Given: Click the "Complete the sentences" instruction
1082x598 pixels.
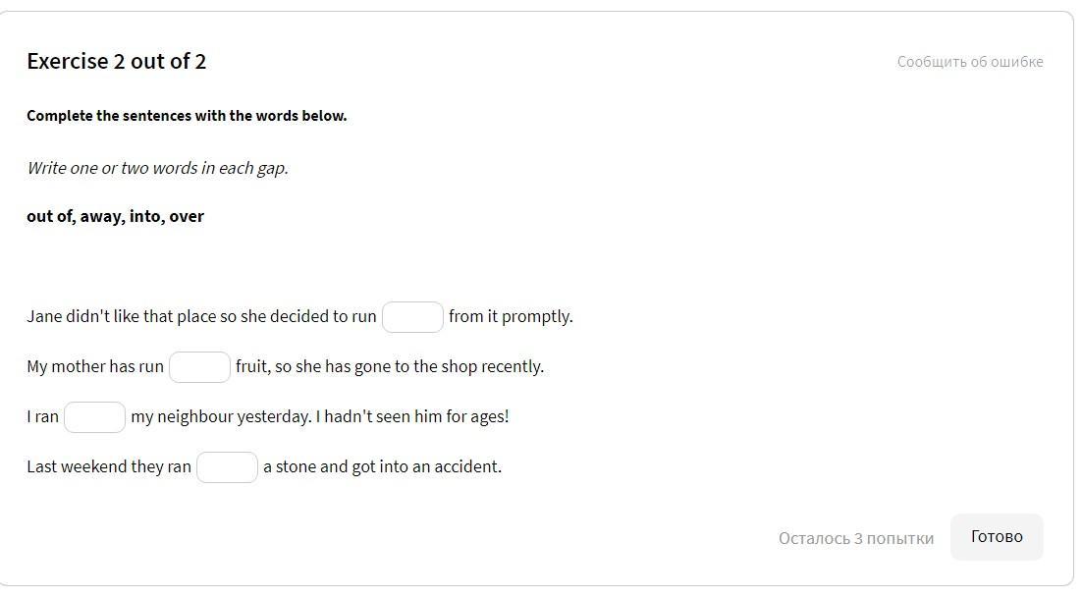Looking at the screenshot, I should pyautogui.click(x=187, y=116).
